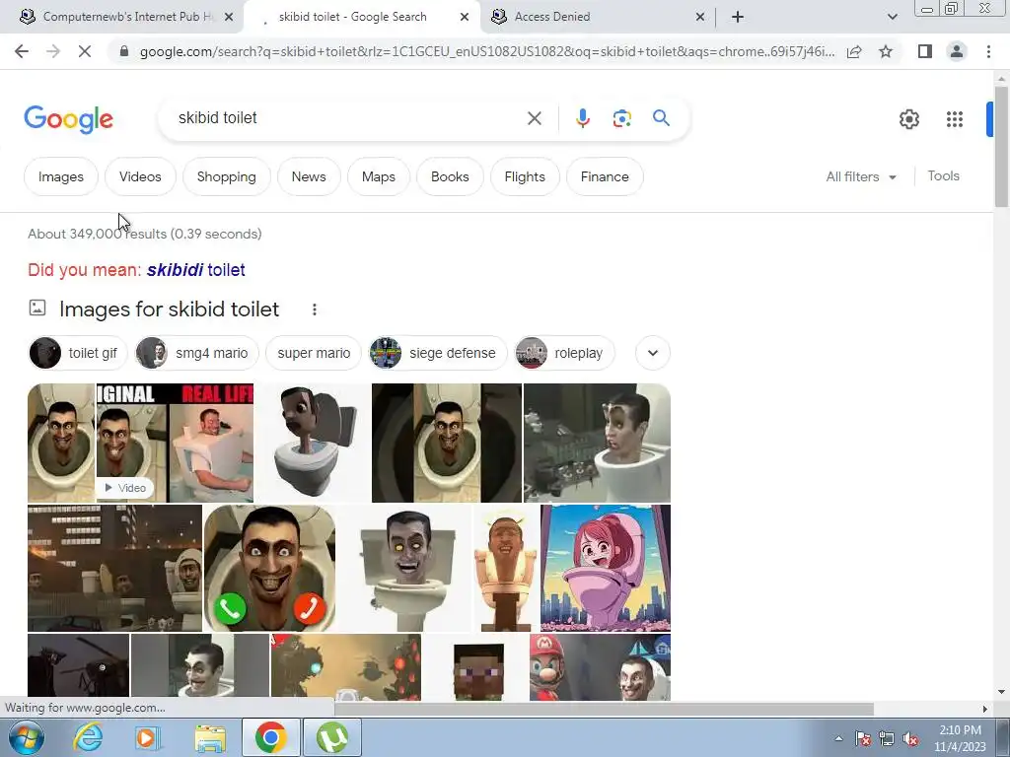This screenshot has height=757, width=1010.
Task: Expand the tab search dropdown arrow
Action: click(892, 17)
